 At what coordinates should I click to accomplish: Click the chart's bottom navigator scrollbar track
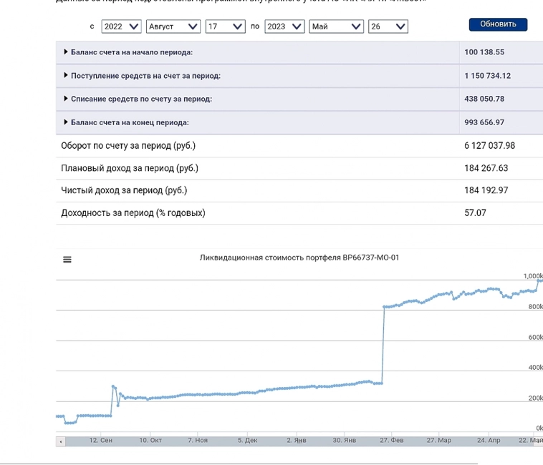click(301, 441)
